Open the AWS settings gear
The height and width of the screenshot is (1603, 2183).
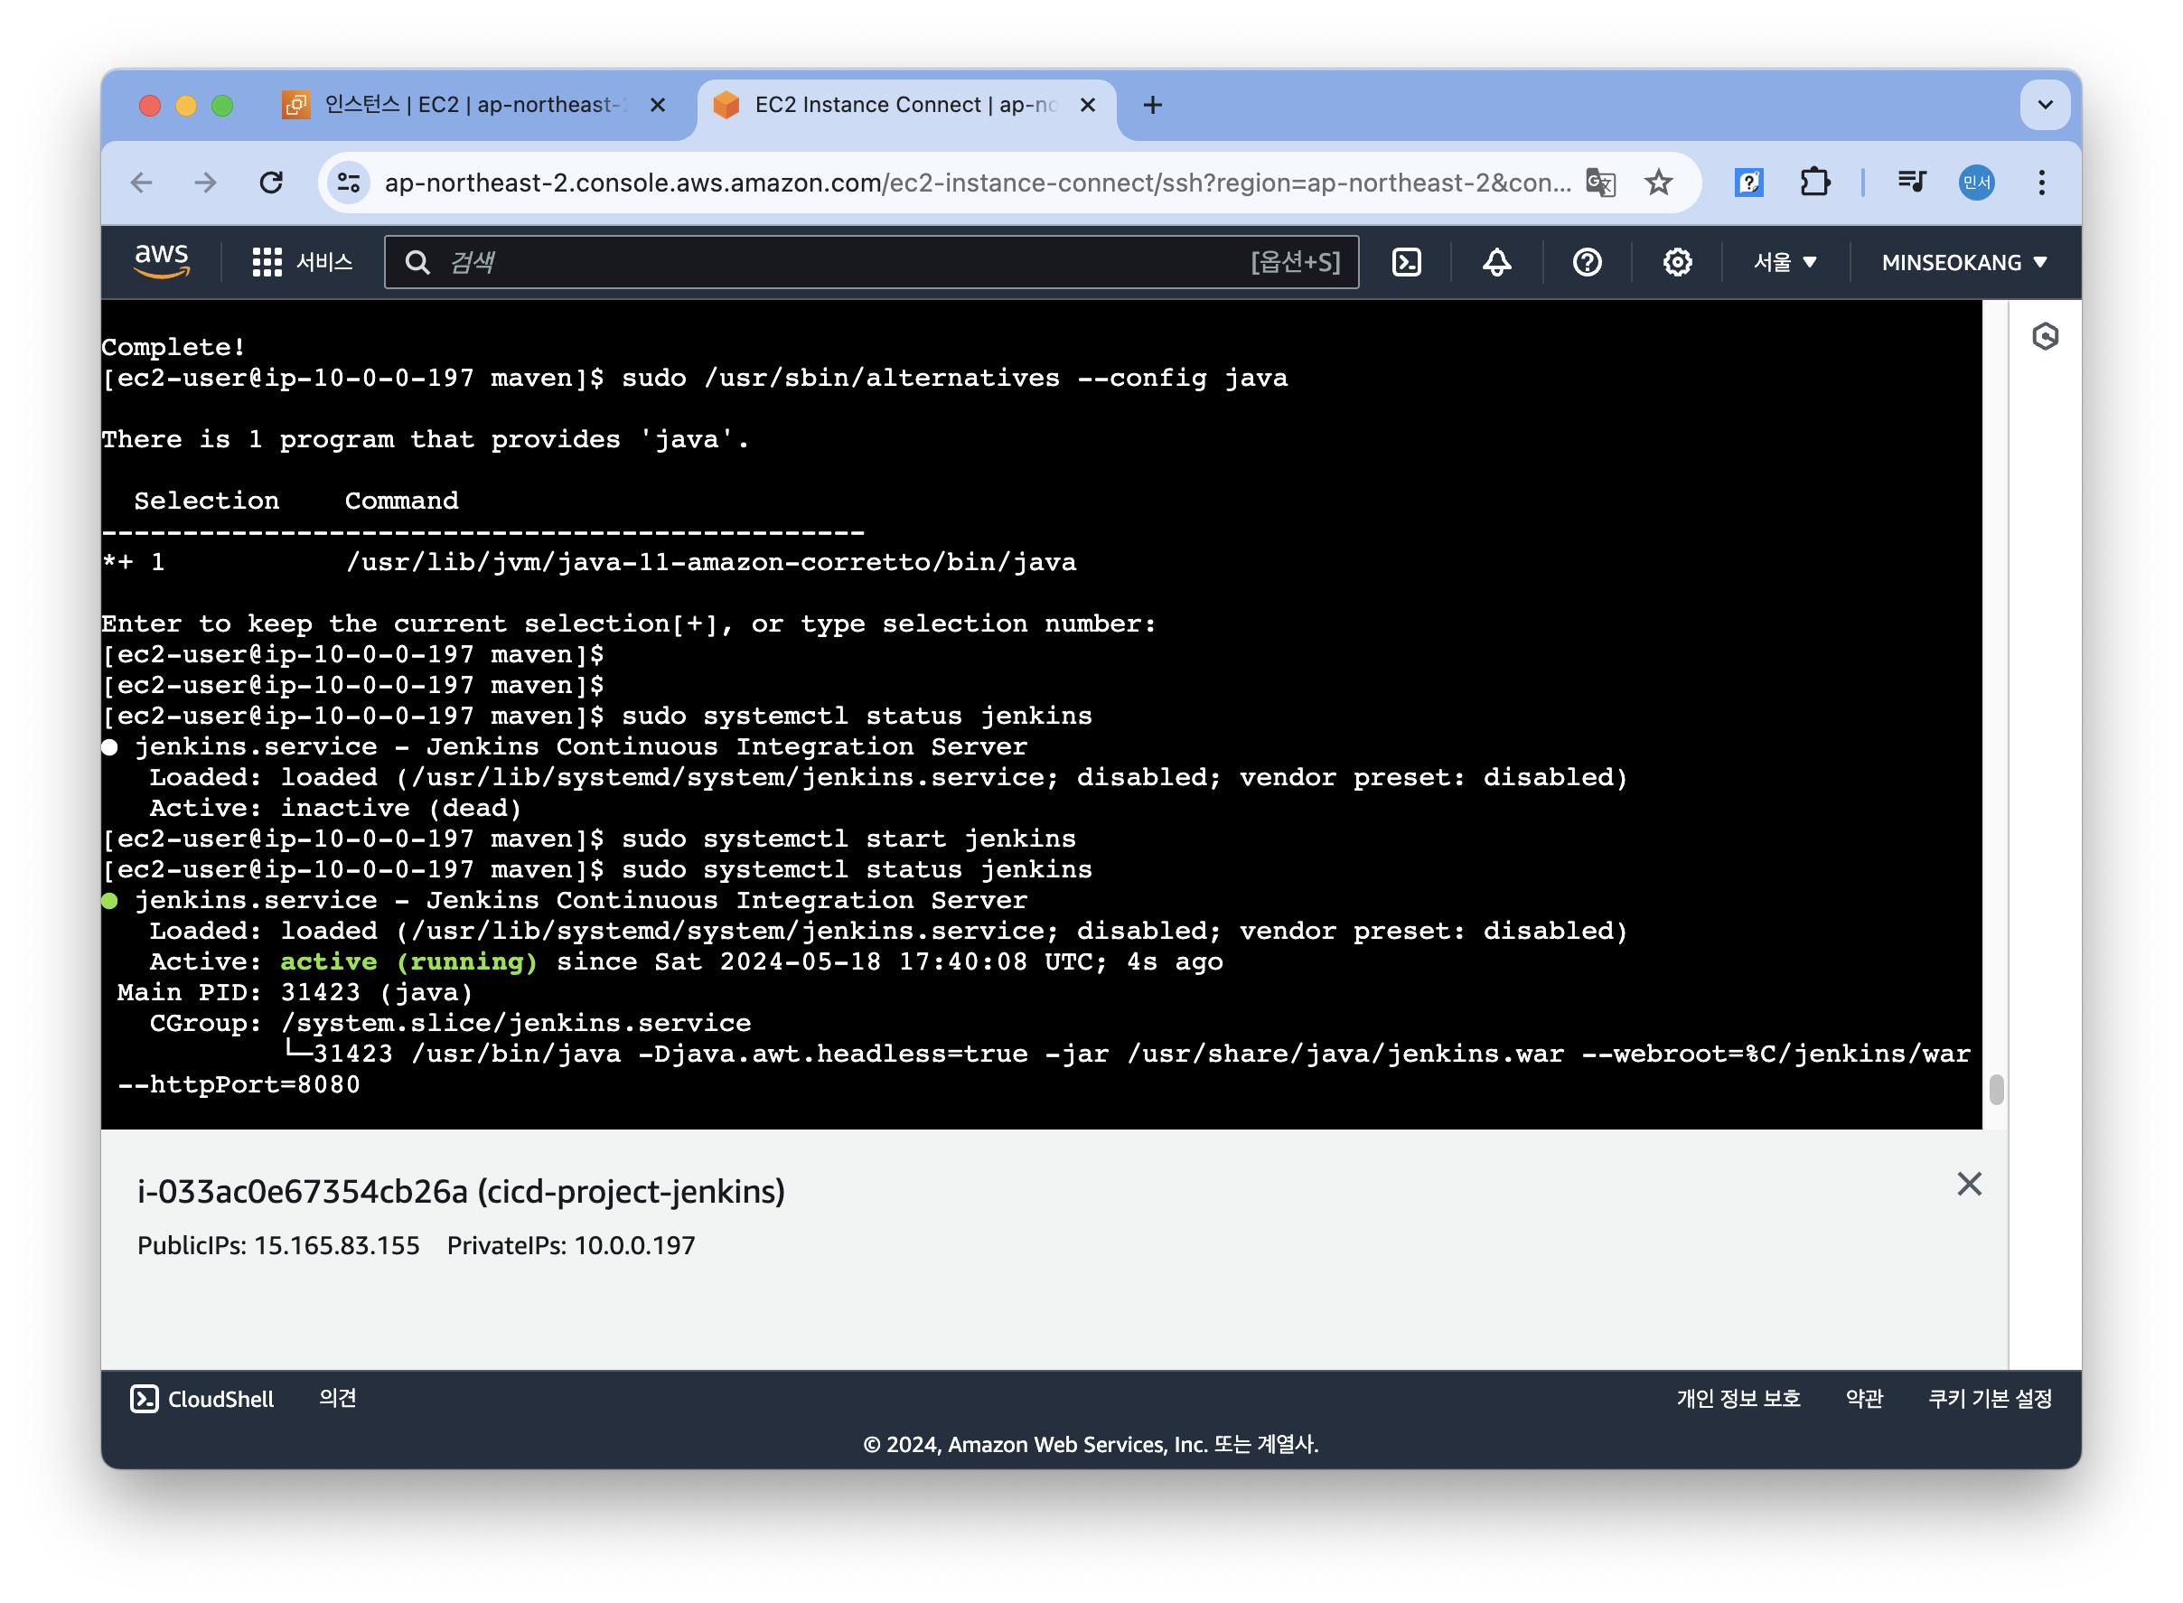pyautogui.click(x=1676, y=262)
